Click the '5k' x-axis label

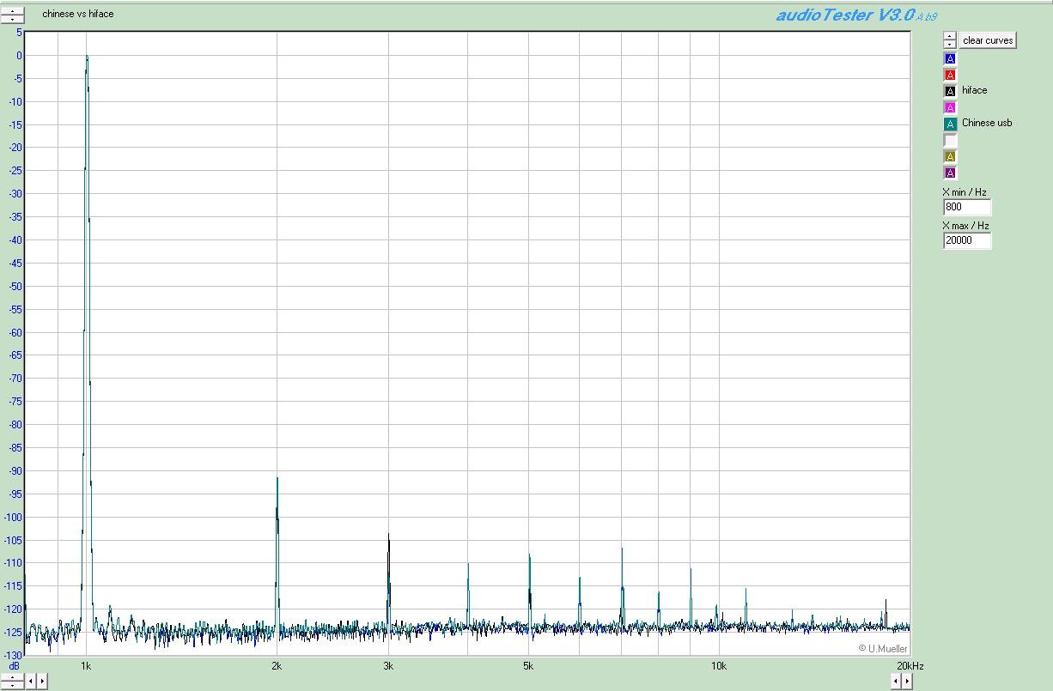(528, 666)
